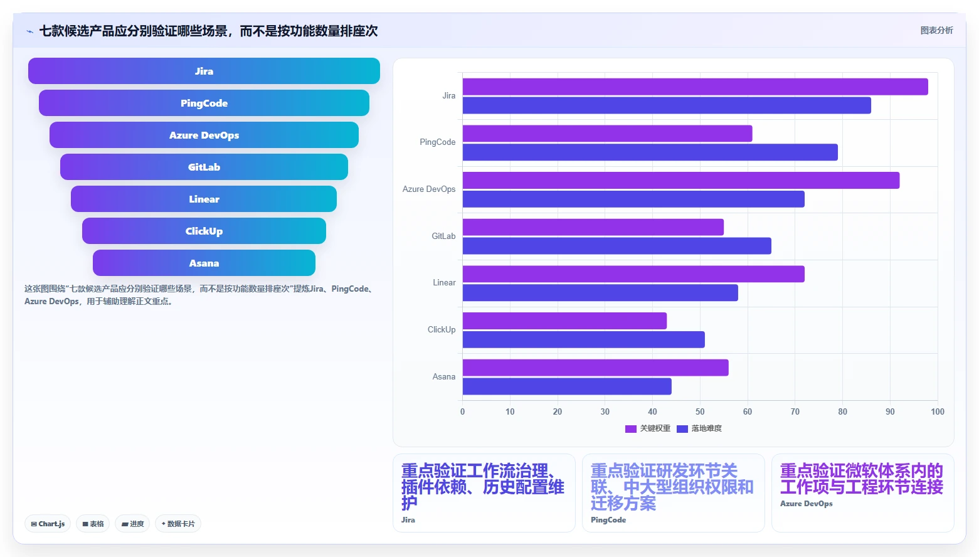The image size is (979, 557).
Task: Click Linear's purple 关键权重 bar
Action: point(633,274)
